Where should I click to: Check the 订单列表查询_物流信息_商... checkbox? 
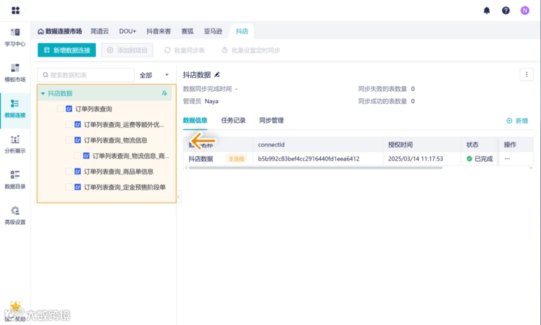[x=77, y=156]
